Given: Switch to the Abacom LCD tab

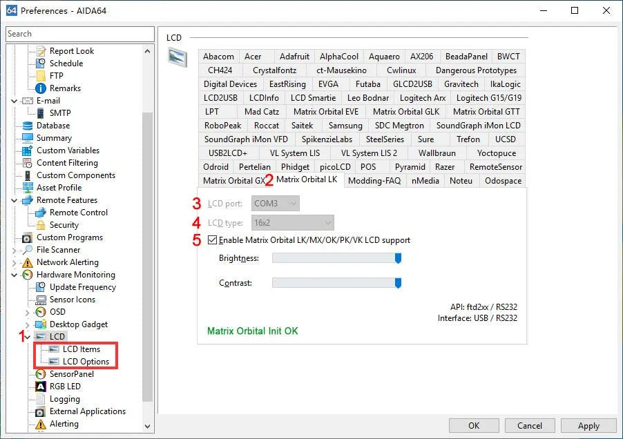Looking at the screenshot, I should click(218, 57).
